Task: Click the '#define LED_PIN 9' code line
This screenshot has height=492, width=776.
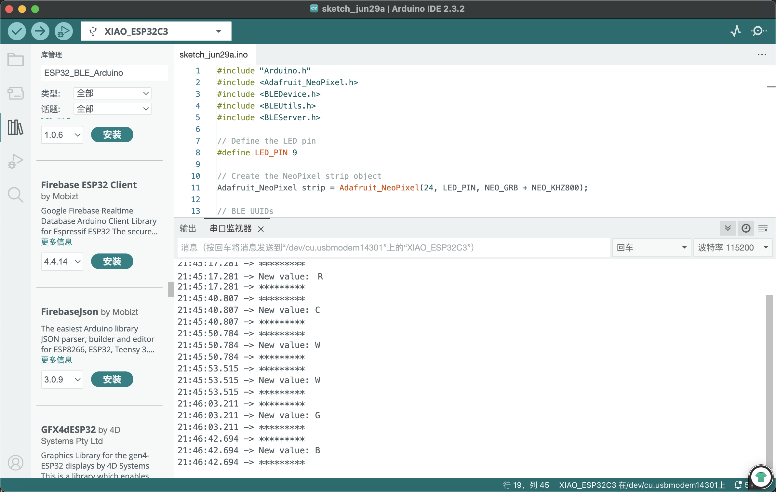Action: (257, 152)
